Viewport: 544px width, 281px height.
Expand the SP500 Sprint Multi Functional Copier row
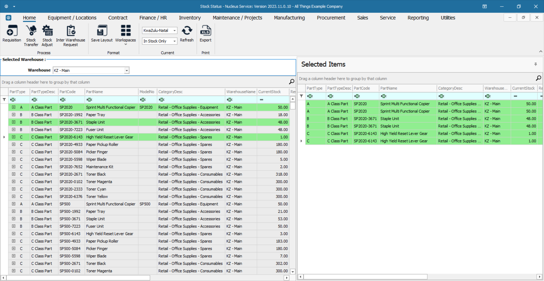click(14, 204)
